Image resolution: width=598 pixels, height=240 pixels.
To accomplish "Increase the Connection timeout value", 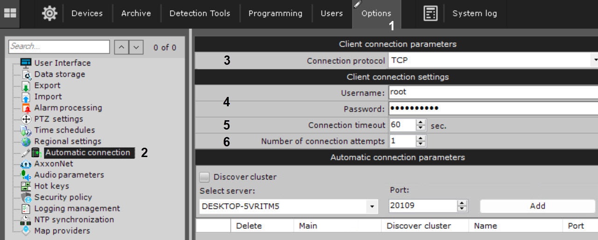I will [421, 123].
